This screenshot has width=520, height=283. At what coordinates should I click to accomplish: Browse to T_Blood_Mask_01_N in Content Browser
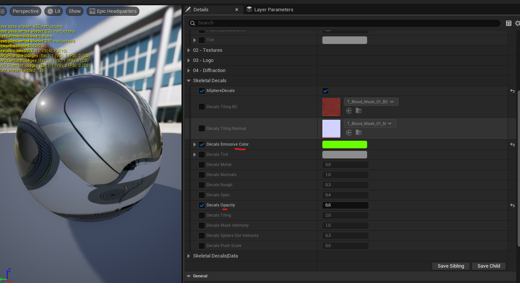click(359, 132)
